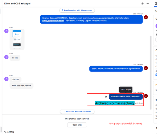Click CS9 Yoktogel avatar beside welcome message
The height and width of the screenshot is (134, 157).
146,17
